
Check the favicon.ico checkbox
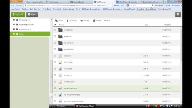[x=55, y=62]
